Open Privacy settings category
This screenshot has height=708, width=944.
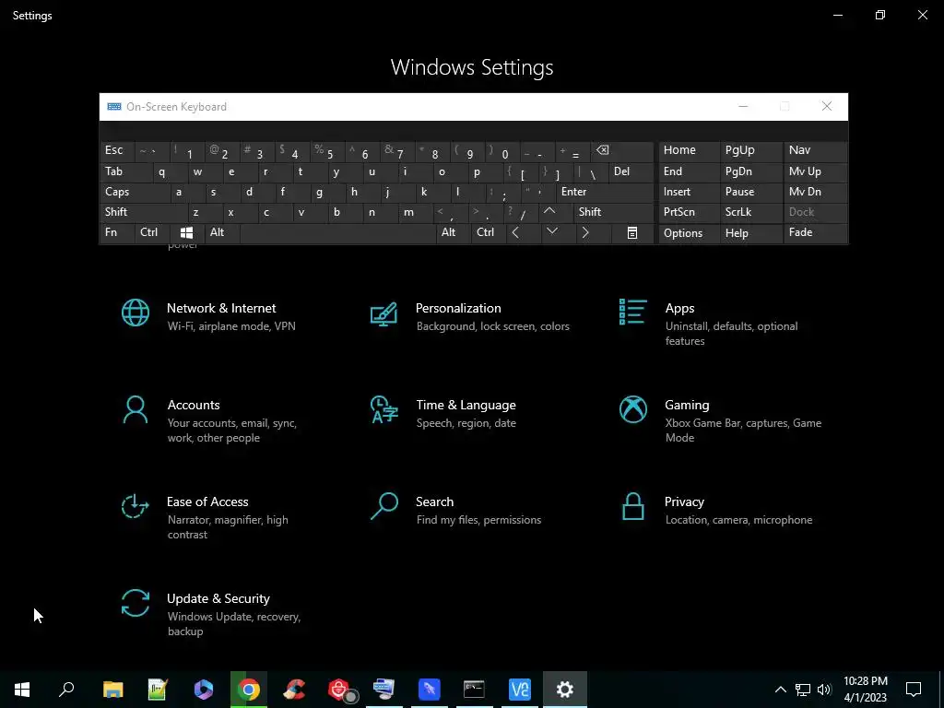715,511
